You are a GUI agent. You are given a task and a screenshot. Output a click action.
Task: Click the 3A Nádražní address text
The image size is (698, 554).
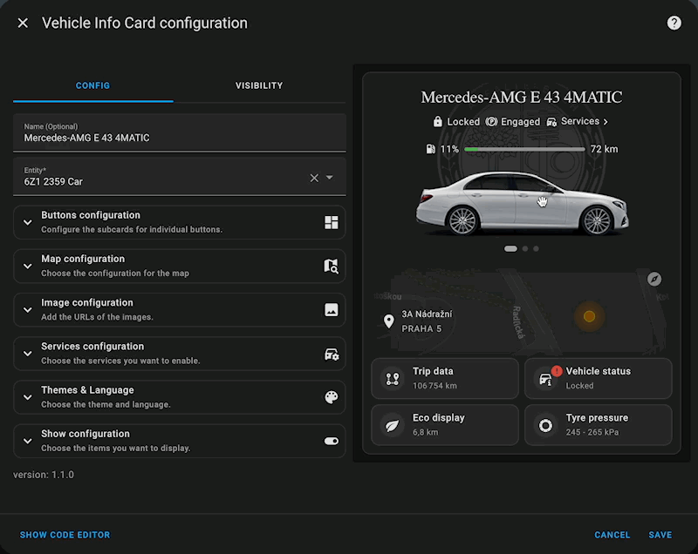tap(427, 314)
